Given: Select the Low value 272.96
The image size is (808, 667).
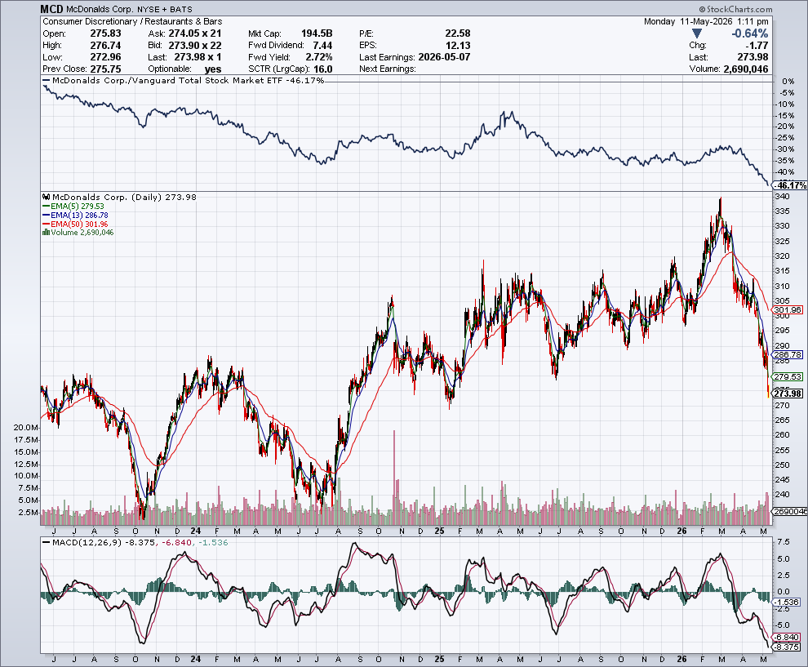Looking at the screenshot, I should [x=105, y=57].
